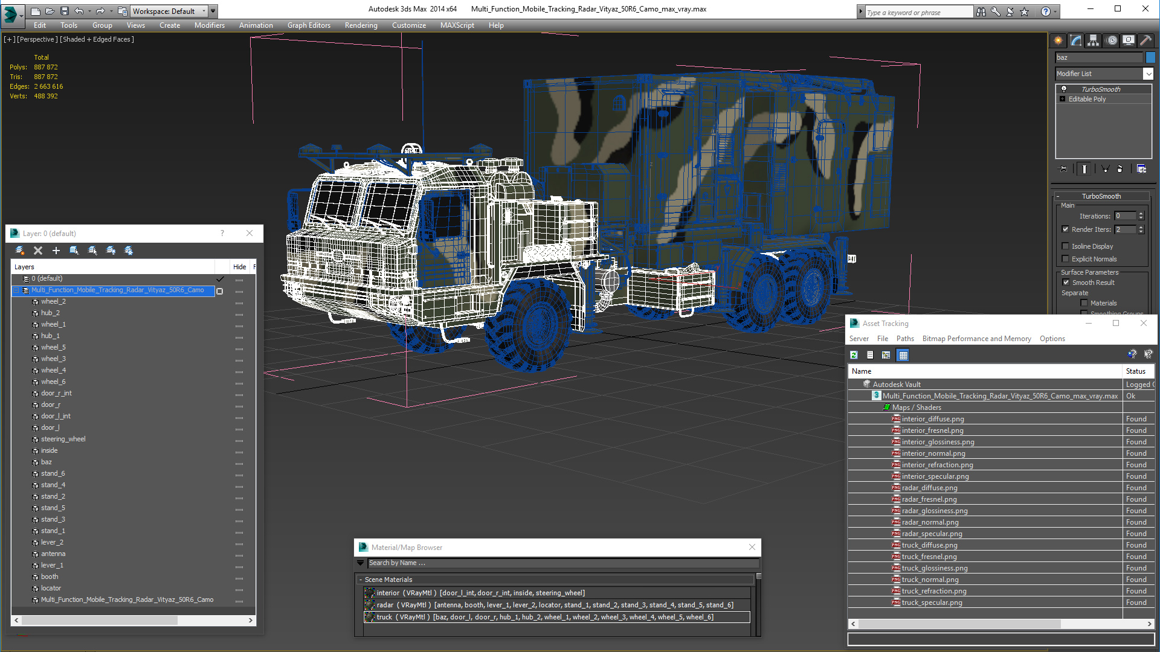The image size is (1160, 652).
Task: Click the Perspective viewport label
Action: pyautogui.click(x=37, y=39)
